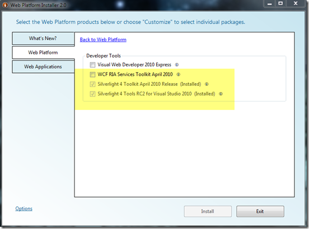Check Visual Web Developer 2010 Express checkbox
This screenshot has width=309, height=229.
(x=92, y=65)
